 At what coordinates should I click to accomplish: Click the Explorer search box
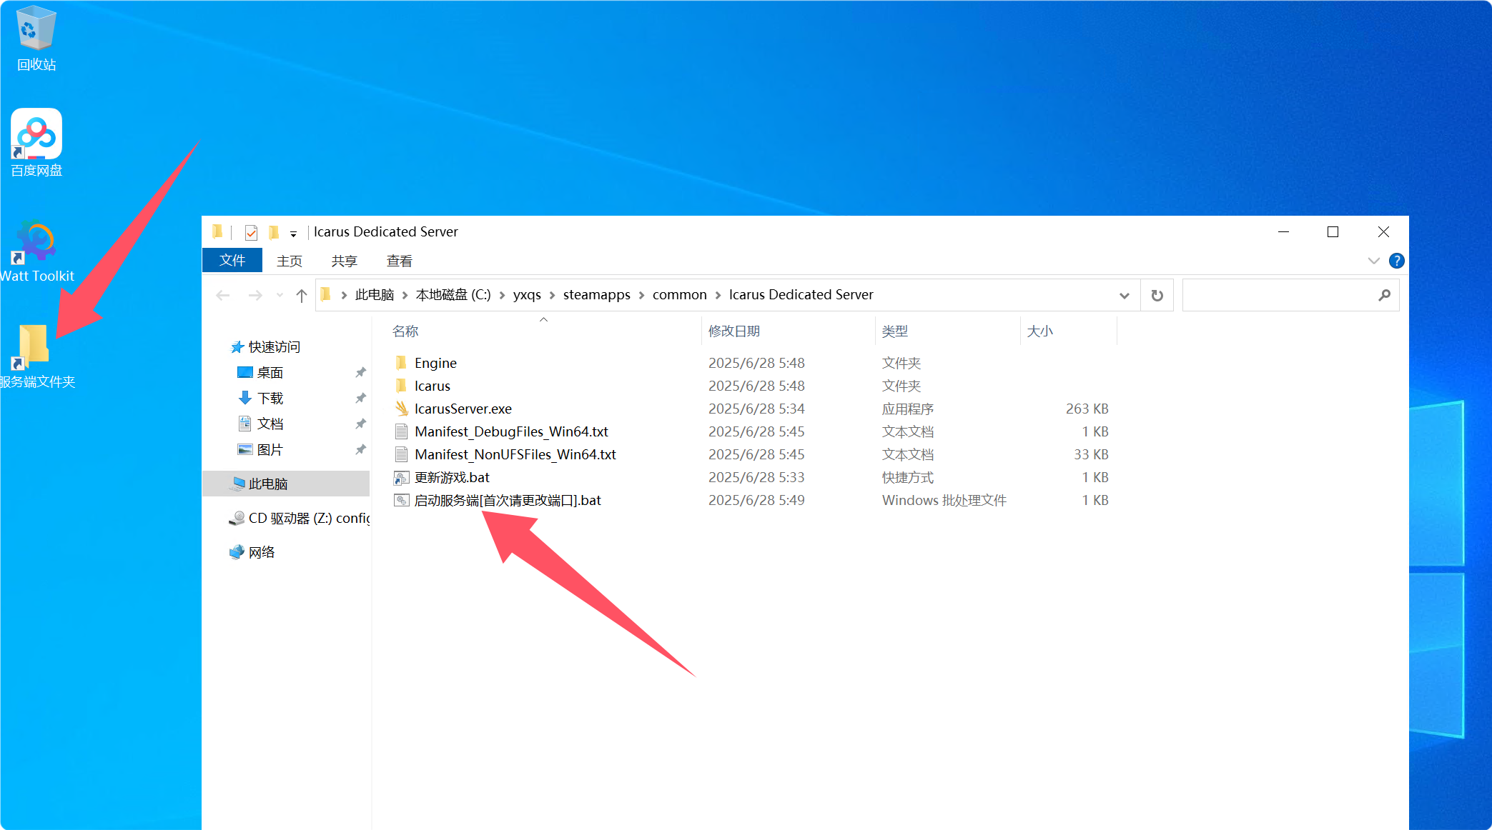click(1279, 295)
